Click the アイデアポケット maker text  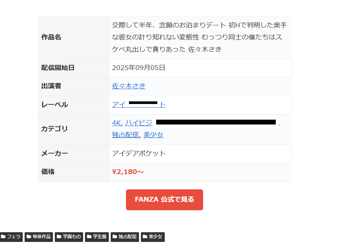coord(139,153)
